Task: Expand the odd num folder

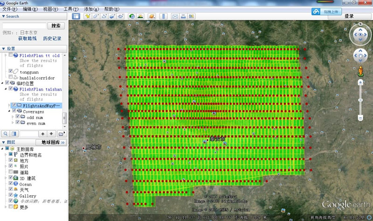Action: tap(12, 117)
